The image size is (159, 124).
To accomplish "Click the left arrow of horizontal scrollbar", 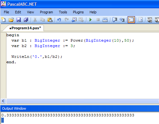I will (3, 101).
